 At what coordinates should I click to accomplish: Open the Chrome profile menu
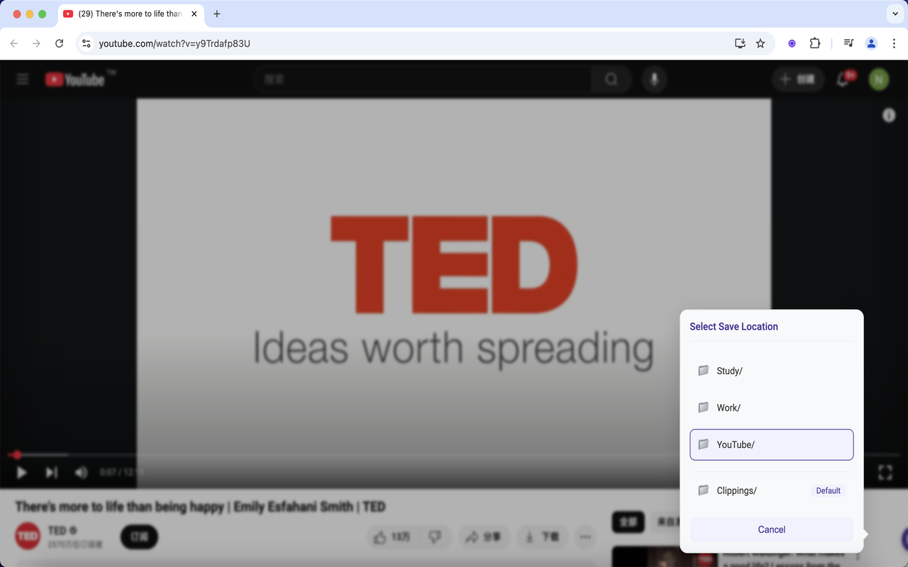coord(871,43)
